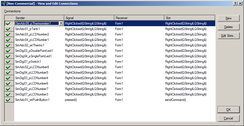Click the dialog title bar application icon

click(x=4, y=4)
